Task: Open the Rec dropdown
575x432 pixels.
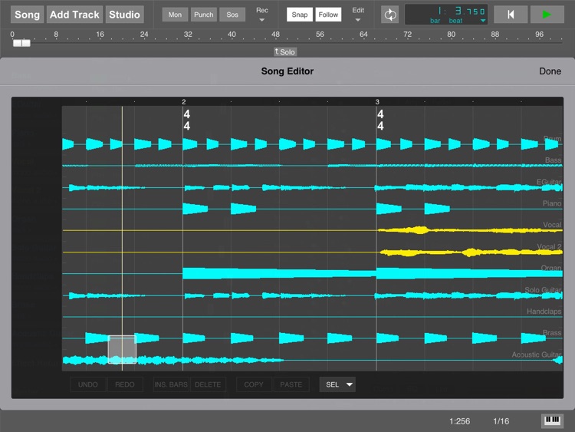Action: coord(262,15)
